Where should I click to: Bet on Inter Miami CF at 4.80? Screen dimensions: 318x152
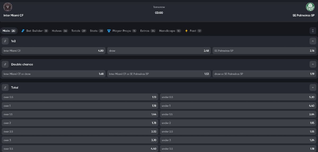(x=54, y=51)
